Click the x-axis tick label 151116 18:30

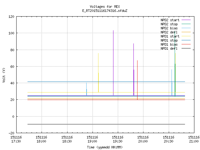(x=67, y=139)
